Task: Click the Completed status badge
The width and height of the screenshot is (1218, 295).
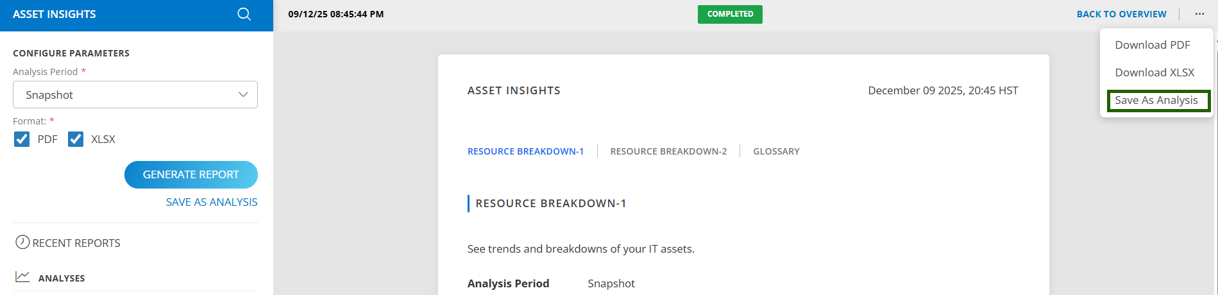Action: 730,14
